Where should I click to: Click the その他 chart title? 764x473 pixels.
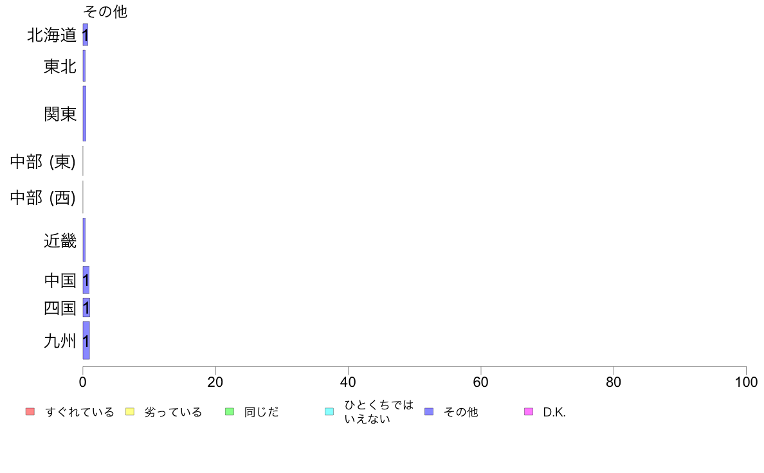[105, 11]
